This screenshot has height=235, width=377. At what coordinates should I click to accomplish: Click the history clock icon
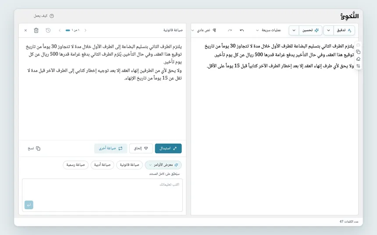[48, 31]
